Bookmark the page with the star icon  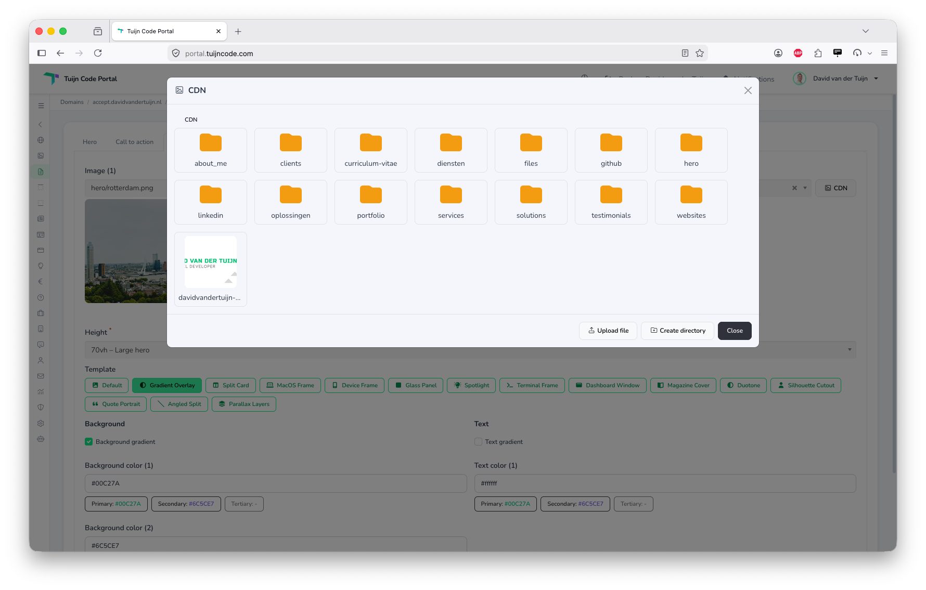[700, 53]
